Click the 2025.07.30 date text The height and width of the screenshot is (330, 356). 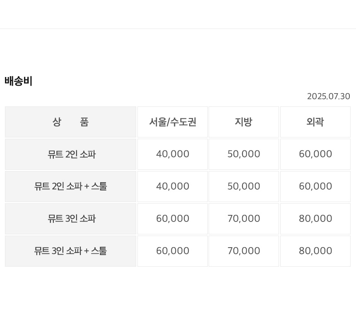(x=328, y=96)
